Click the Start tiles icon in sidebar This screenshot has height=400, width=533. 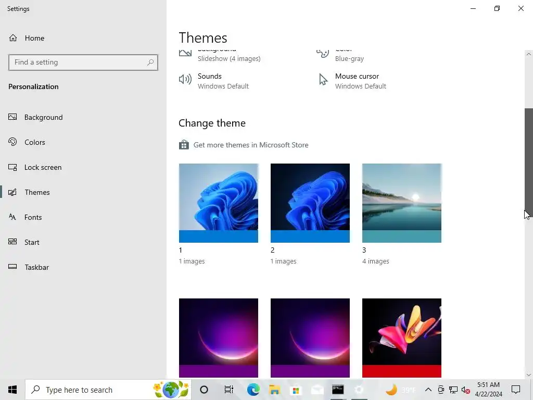(12, 242)
